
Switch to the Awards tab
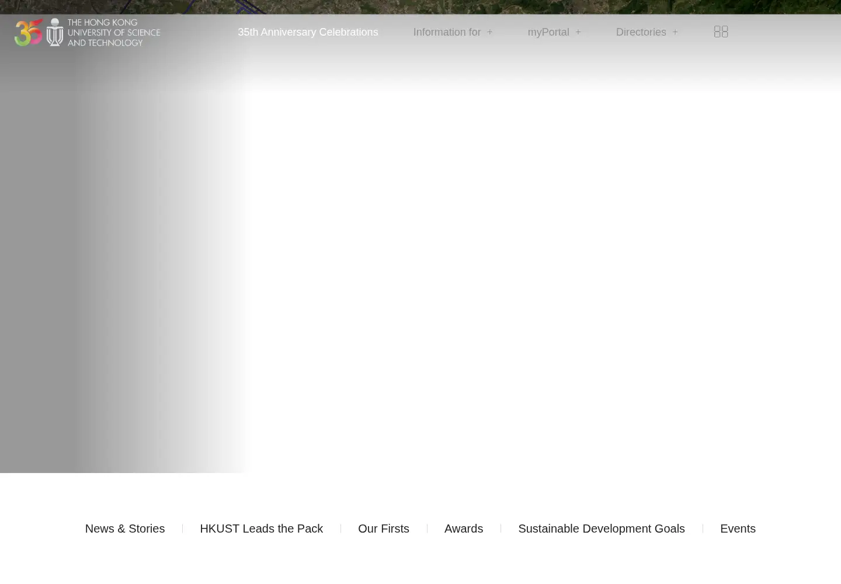click(x=464, y=529)
